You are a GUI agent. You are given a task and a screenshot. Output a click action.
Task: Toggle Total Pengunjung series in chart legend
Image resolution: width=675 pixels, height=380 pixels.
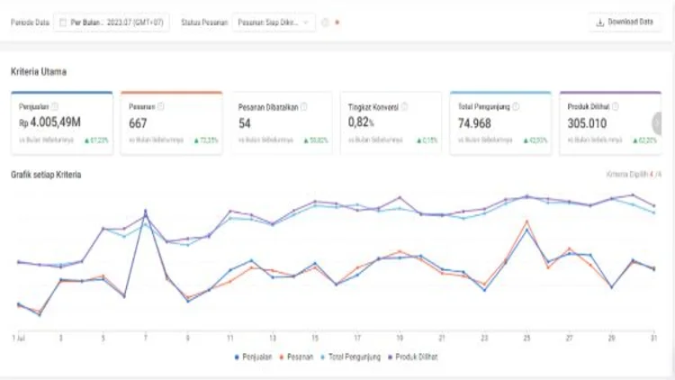point(350,357)
